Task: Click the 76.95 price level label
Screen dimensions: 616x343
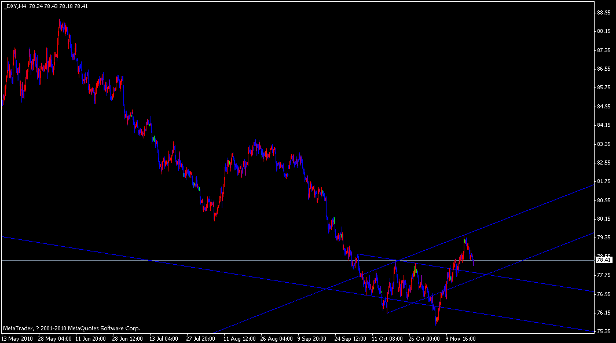Action: 604,294
